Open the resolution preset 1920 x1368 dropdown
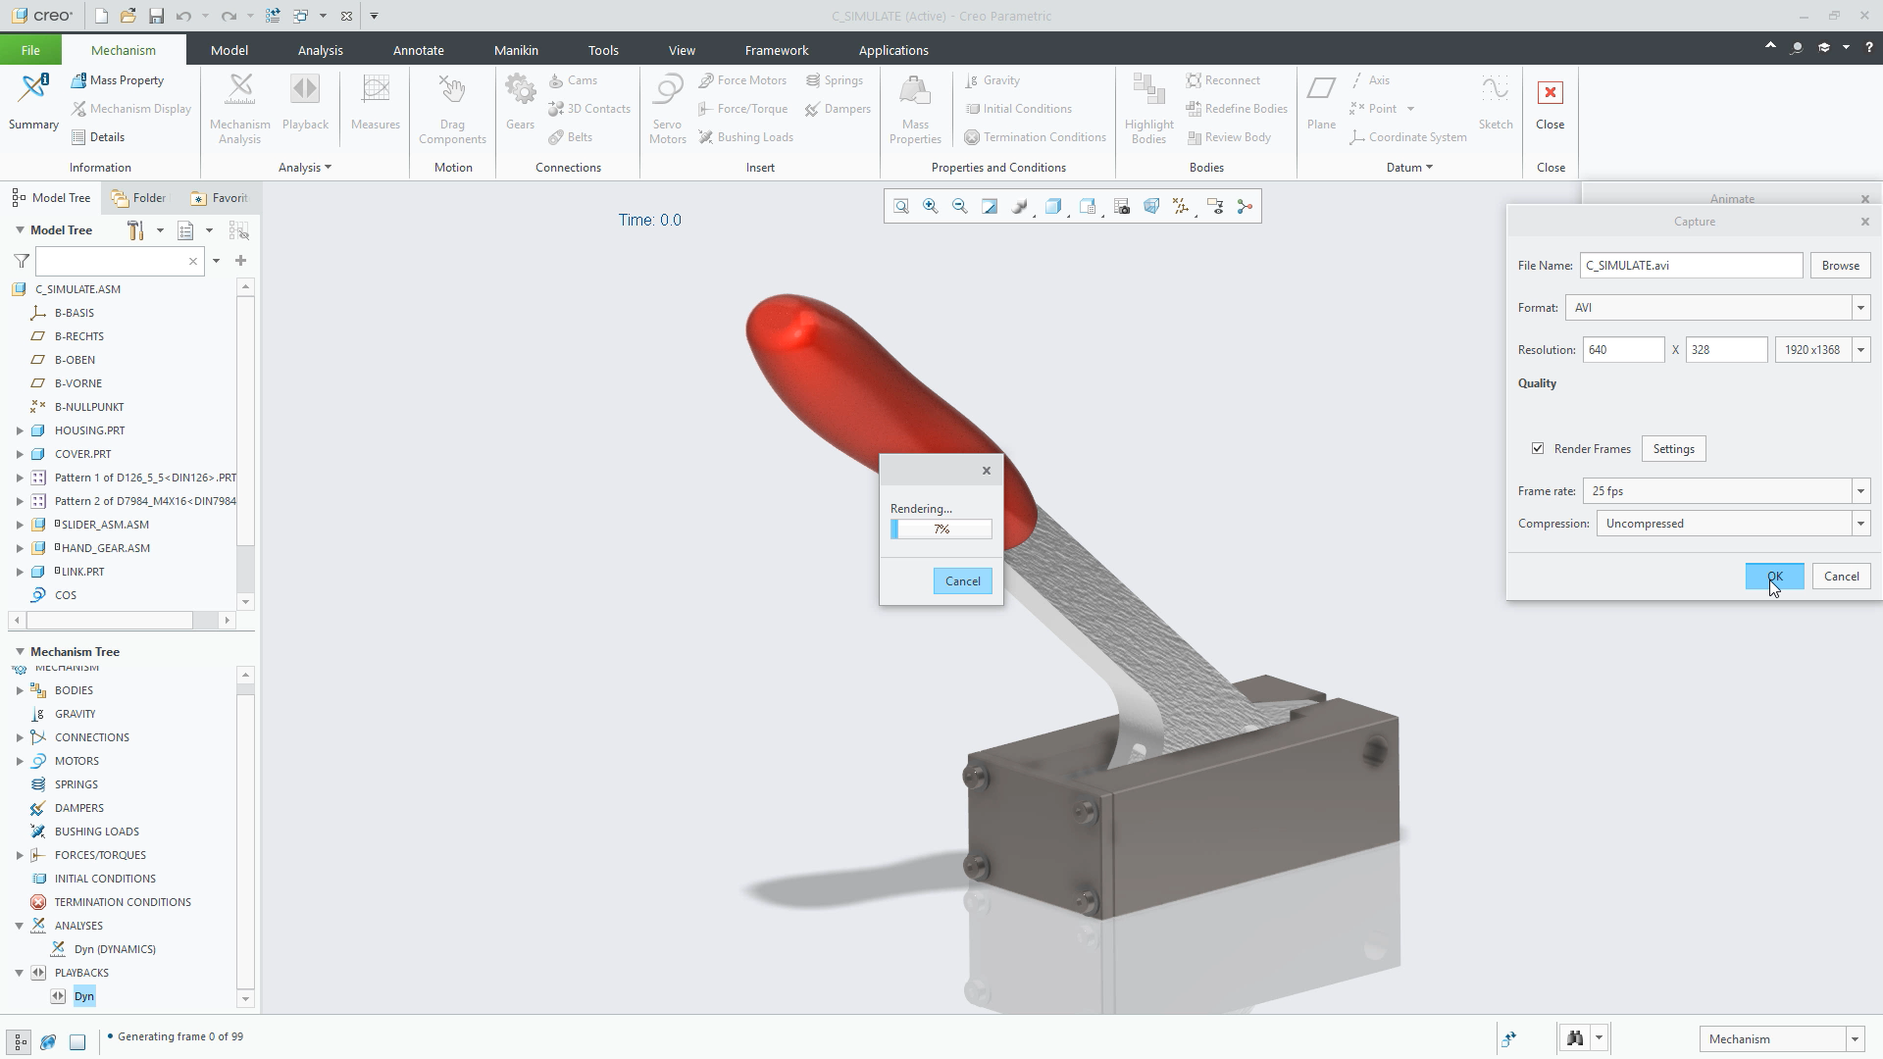The height and width of the screenshot is (1059, 1883). (x=1859, y=350)
